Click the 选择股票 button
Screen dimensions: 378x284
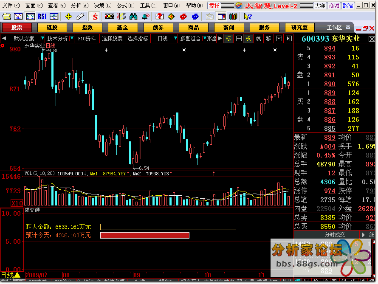112,39
